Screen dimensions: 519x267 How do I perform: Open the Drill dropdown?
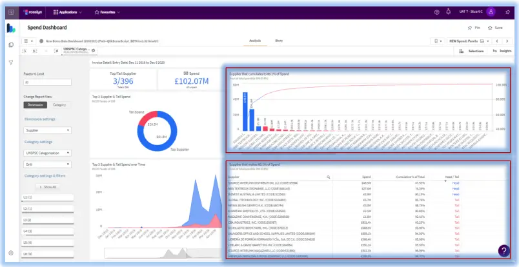pos(47,164)
